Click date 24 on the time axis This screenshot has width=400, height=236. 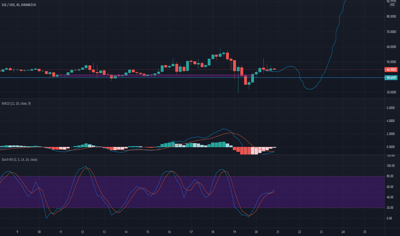pyautogui.click(x=343, y=232)
